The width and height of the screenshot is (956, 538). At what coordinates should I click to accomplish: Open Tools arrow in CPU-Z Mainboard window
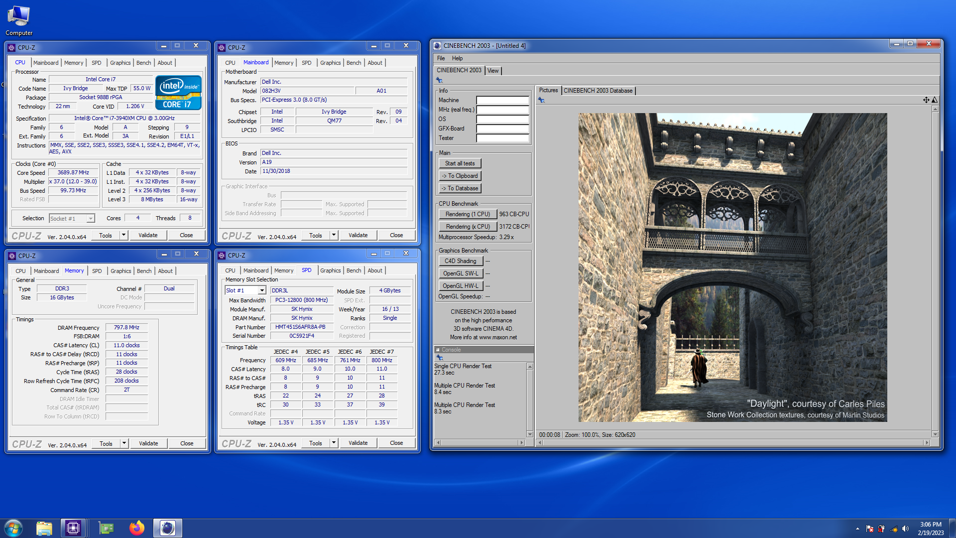click(334, 236)
